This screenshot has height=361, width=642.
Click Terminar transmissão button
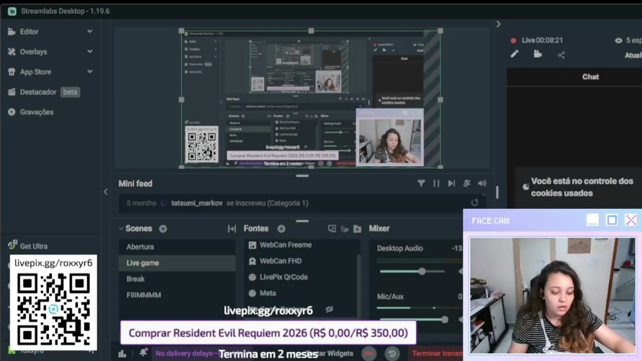point(436,353)
